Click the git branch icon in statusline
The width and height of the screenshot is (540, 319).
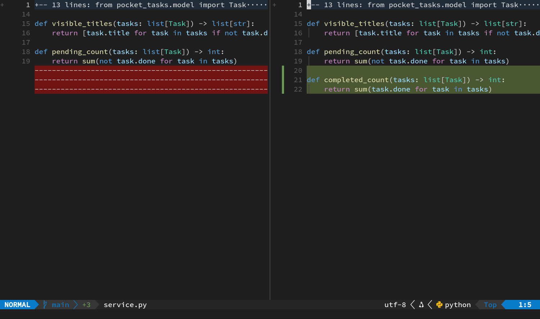point(45,305)
